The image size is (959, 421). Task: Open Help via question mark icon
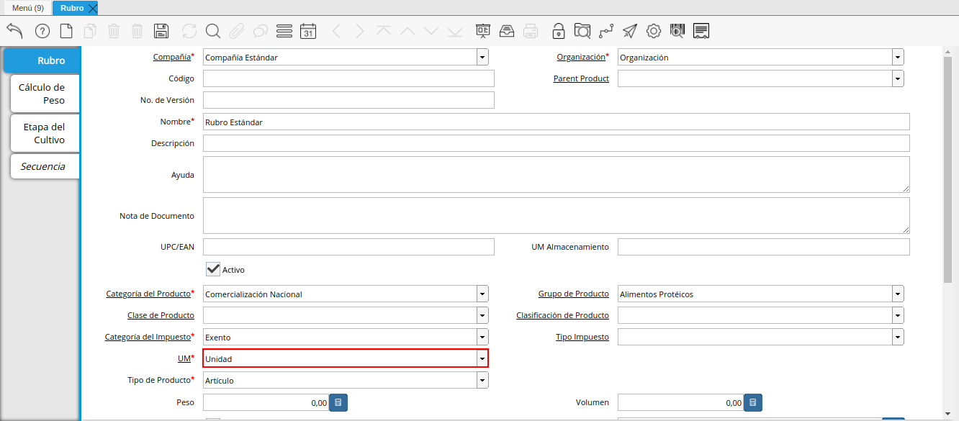click(42, 31)
